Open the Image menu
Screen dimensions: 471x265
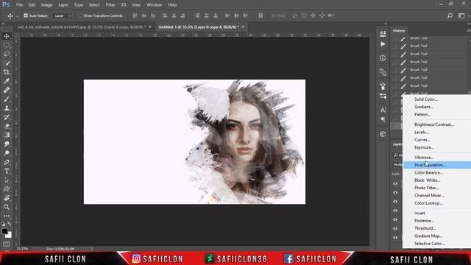46,5
